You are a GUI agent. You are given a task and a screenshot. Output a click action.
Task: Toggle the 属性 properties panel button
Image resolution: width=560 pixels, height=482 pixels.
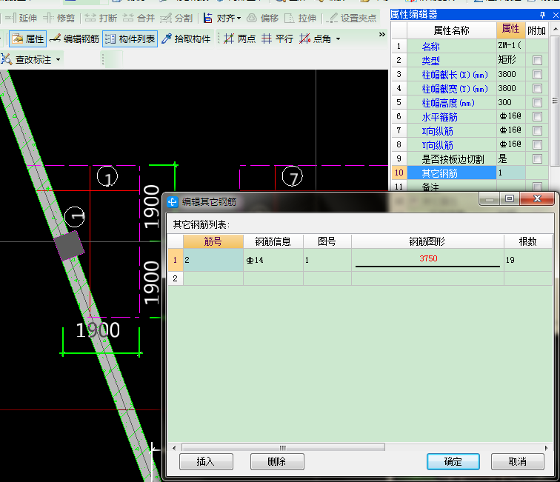coord(28,39)
